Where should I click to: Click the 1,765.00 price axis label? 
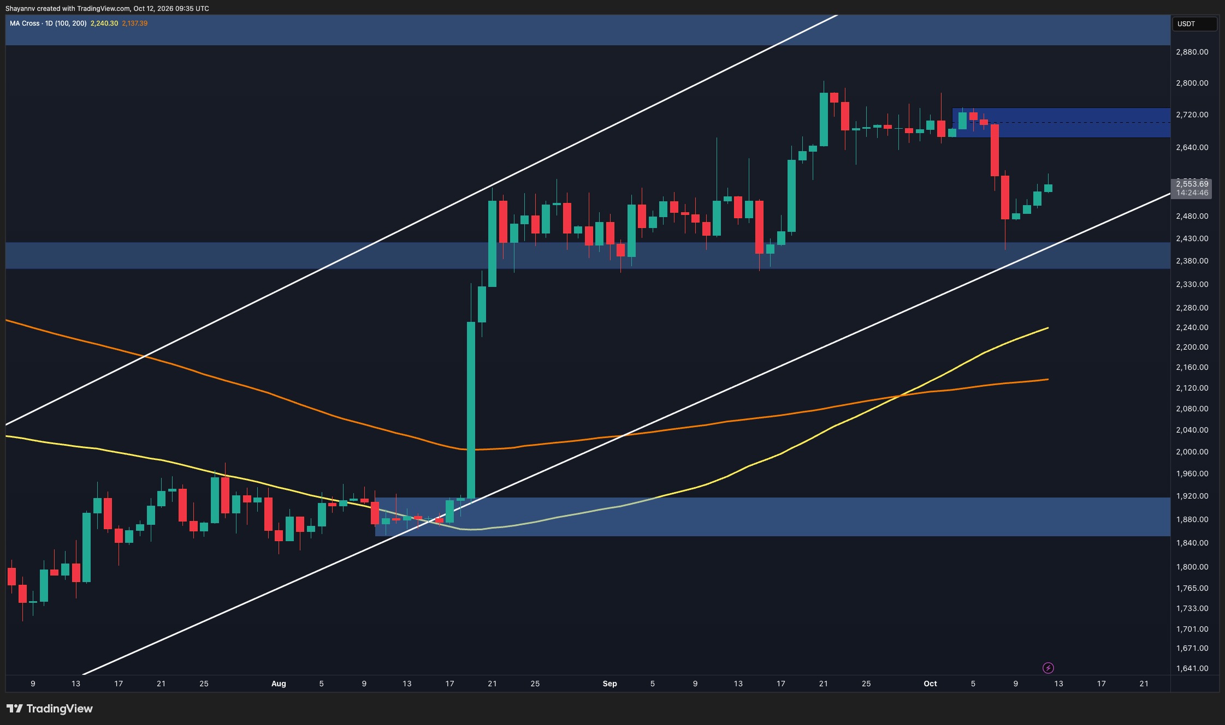click(1192, 588)
